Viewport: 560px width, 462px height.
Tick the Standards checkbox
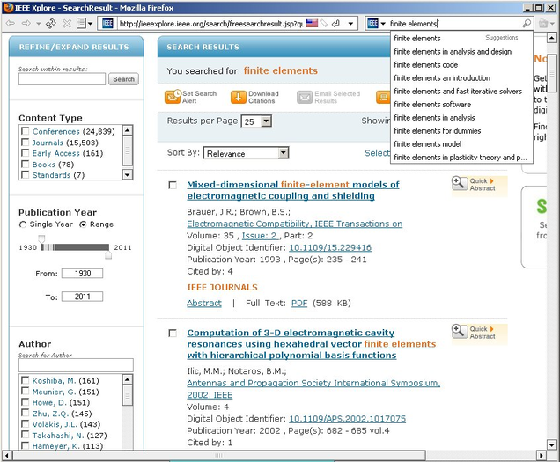point(25,174)
